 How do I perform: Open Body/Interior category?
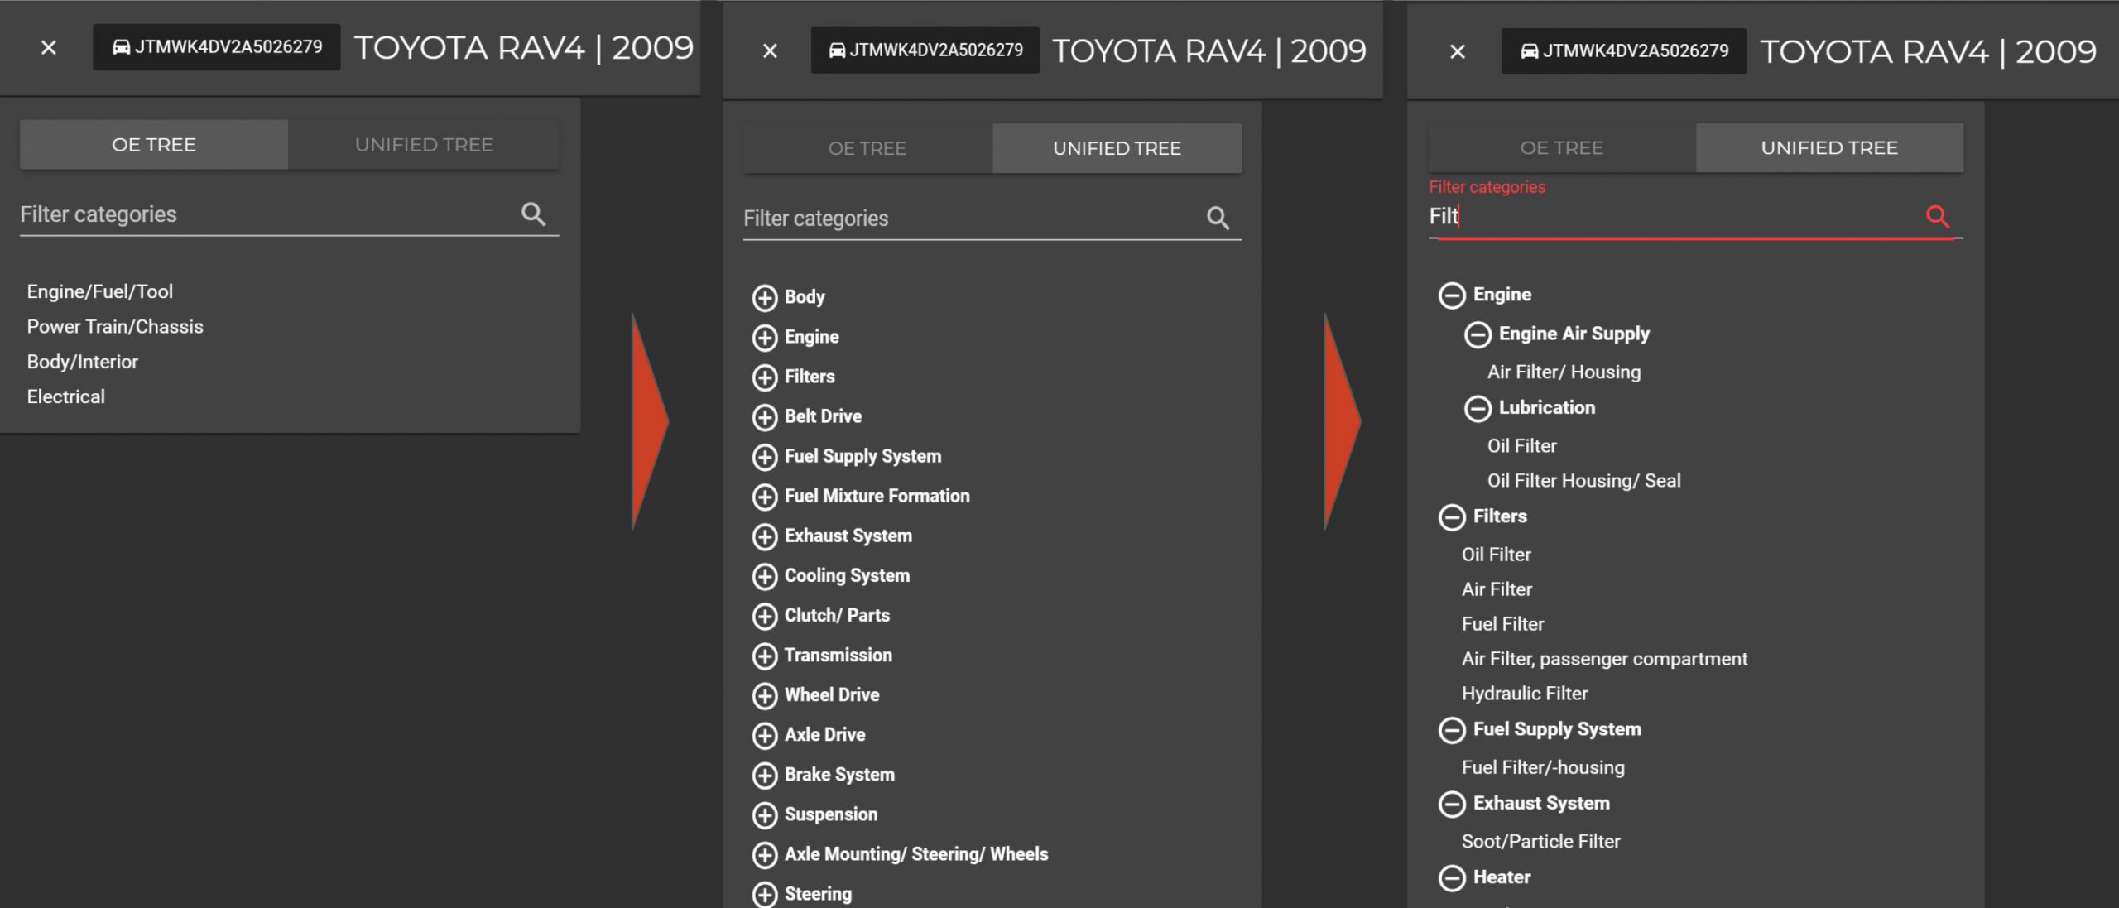click(x=83, y=362)
